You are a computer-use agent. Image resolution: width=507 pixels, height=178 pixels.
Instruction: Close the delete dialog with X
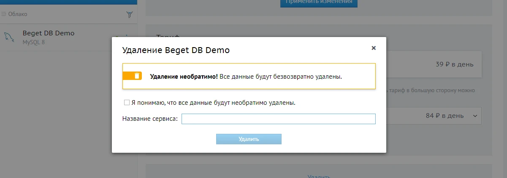click(x=373, y=48)
